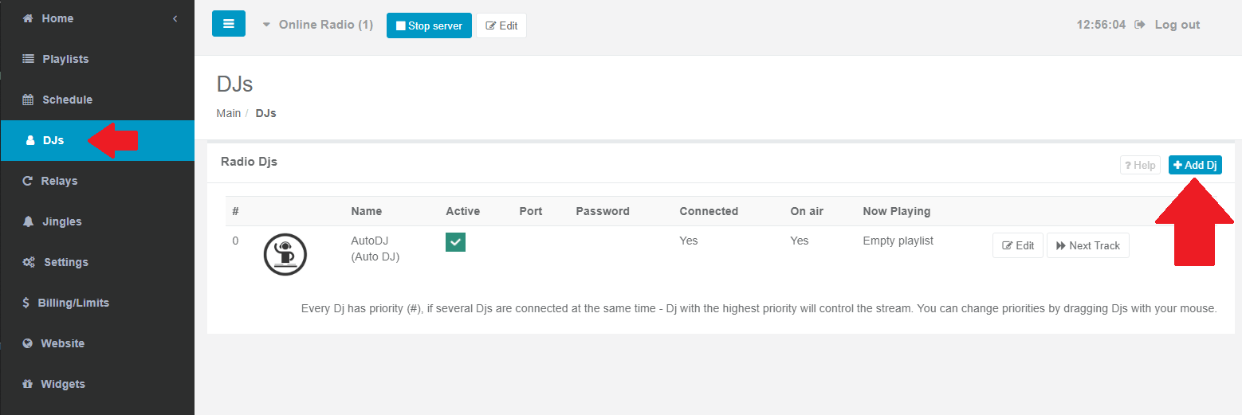Click the Jingles bell icon
This screenshot has height=415, width=1242.
28,221
